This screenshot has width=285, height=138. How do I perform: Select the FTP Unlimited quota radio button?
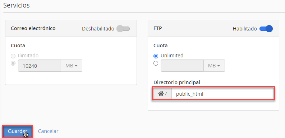coord(156,56)
